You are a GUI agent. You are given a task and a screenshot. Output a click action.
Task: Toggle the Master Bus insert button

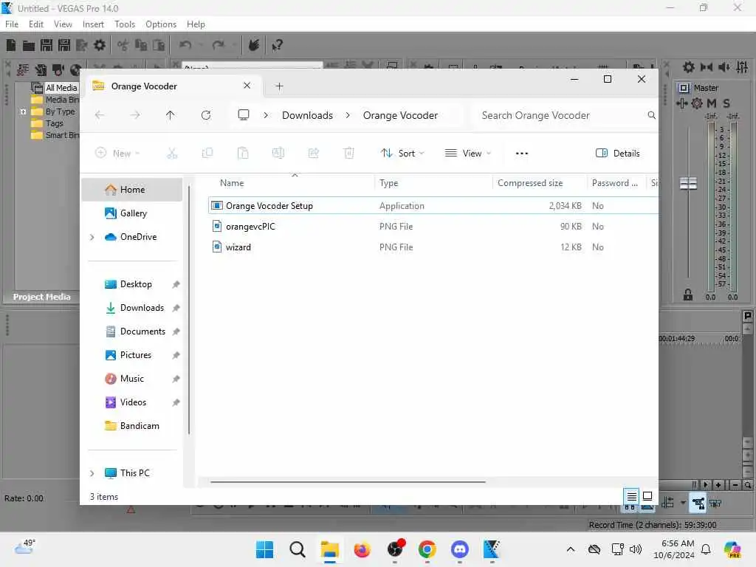coord(684,88)
